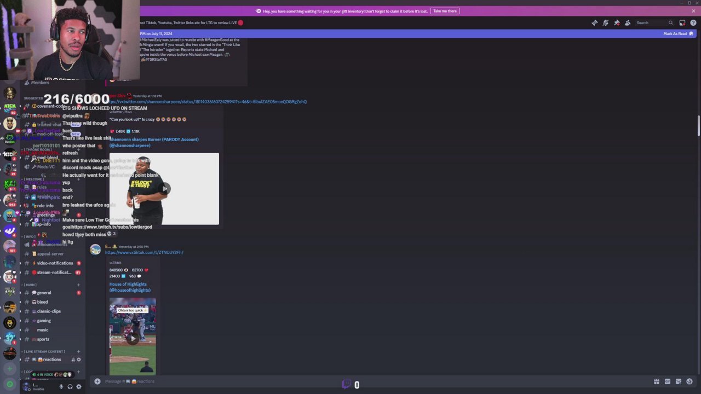Open the Threads icon in channel header

click(x=595, y=22)
